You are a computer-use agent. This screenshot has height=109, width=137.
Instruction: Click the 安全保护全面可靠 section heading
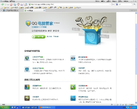(x=32, y=51)
